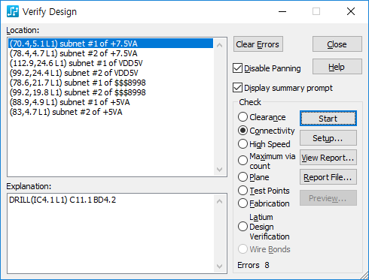Click the Explanation box scroll down arrow
369x280 pixels.
coord(219,266)
